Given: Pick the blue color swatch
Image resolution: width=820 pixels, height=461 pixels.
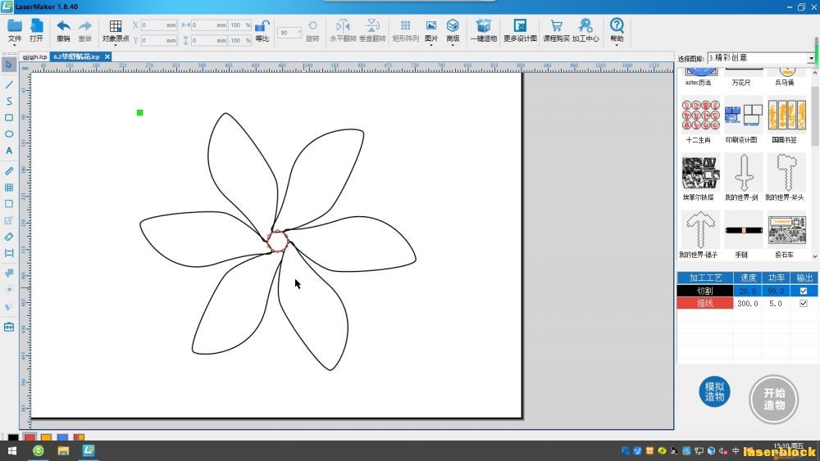Looking at the screenshot, I should 62,437.
